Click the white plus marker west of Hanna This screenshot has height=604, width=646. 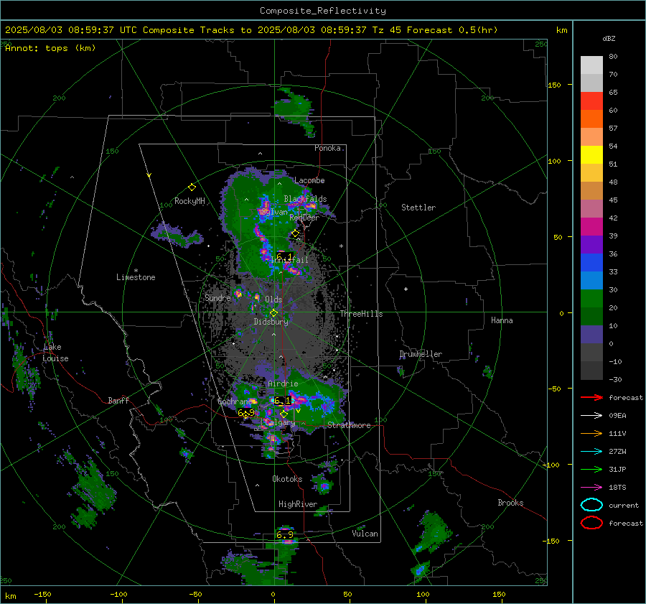coord(406,289)
